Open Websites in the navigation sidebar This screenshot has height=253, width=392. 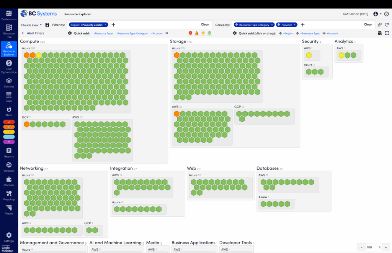pyautogui.click(x=9, y=167)
